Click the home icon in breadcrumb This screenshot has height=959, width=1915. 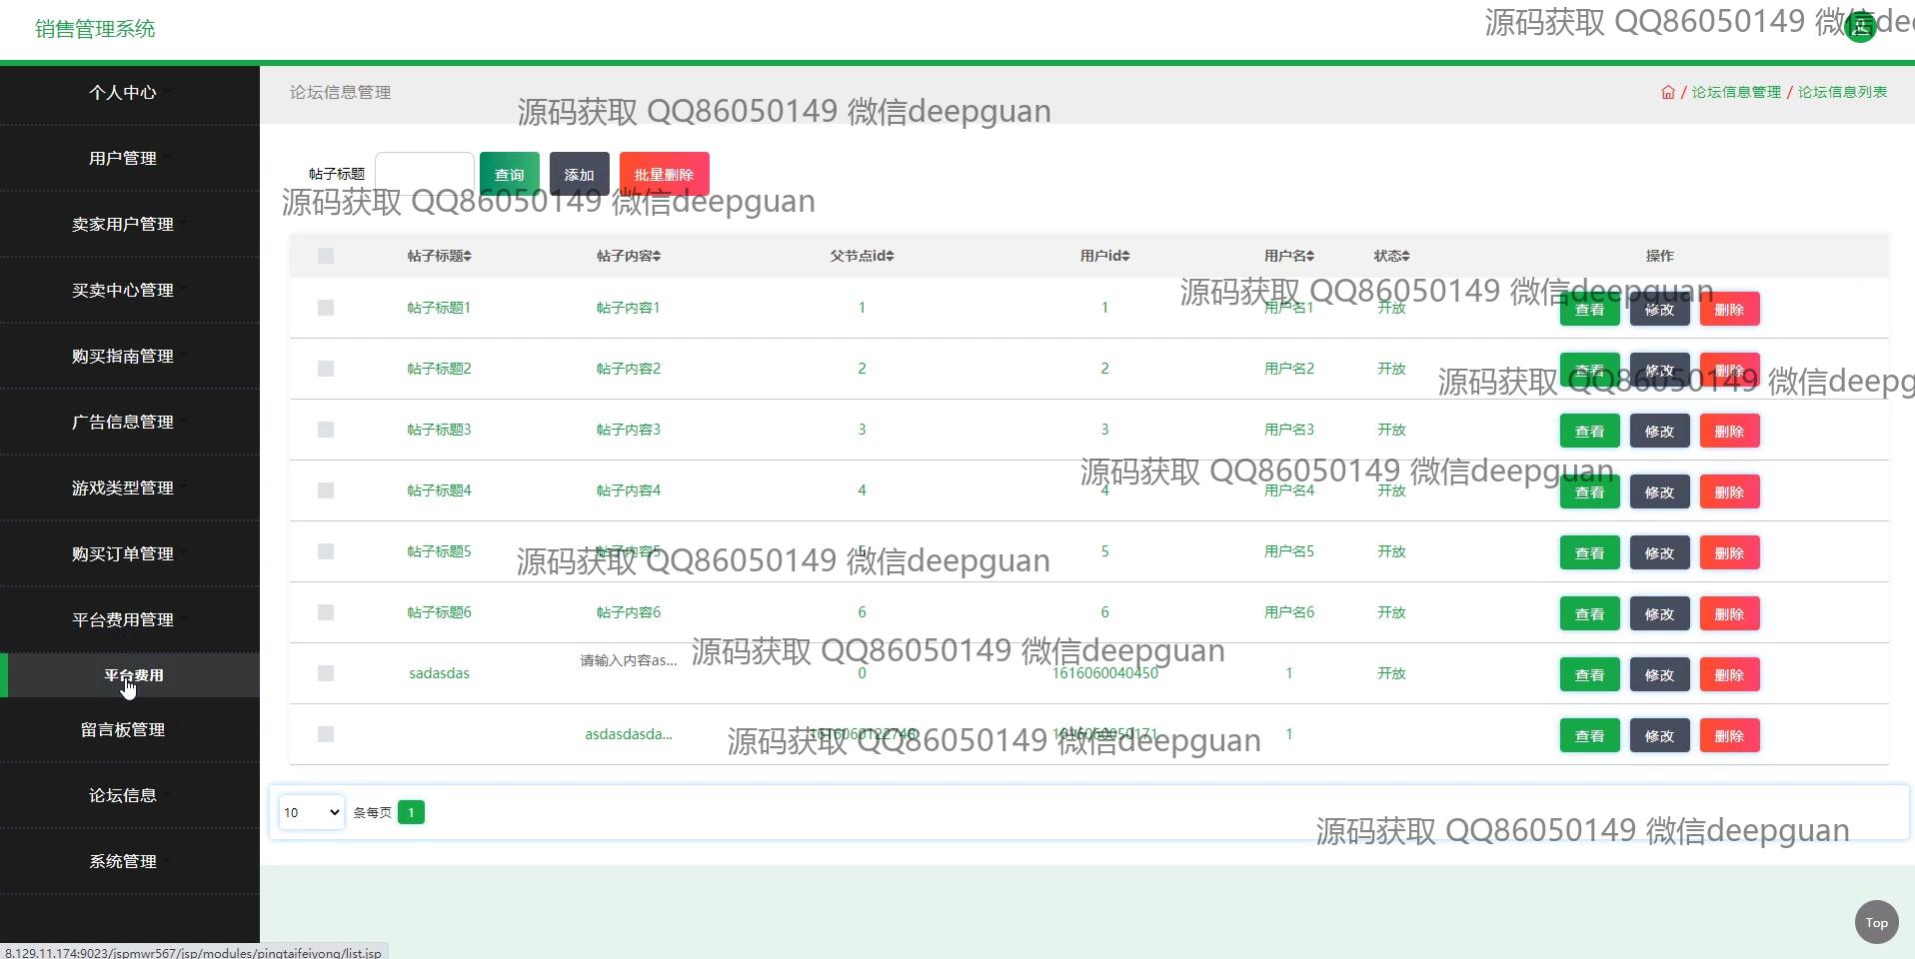[1667, 92]
